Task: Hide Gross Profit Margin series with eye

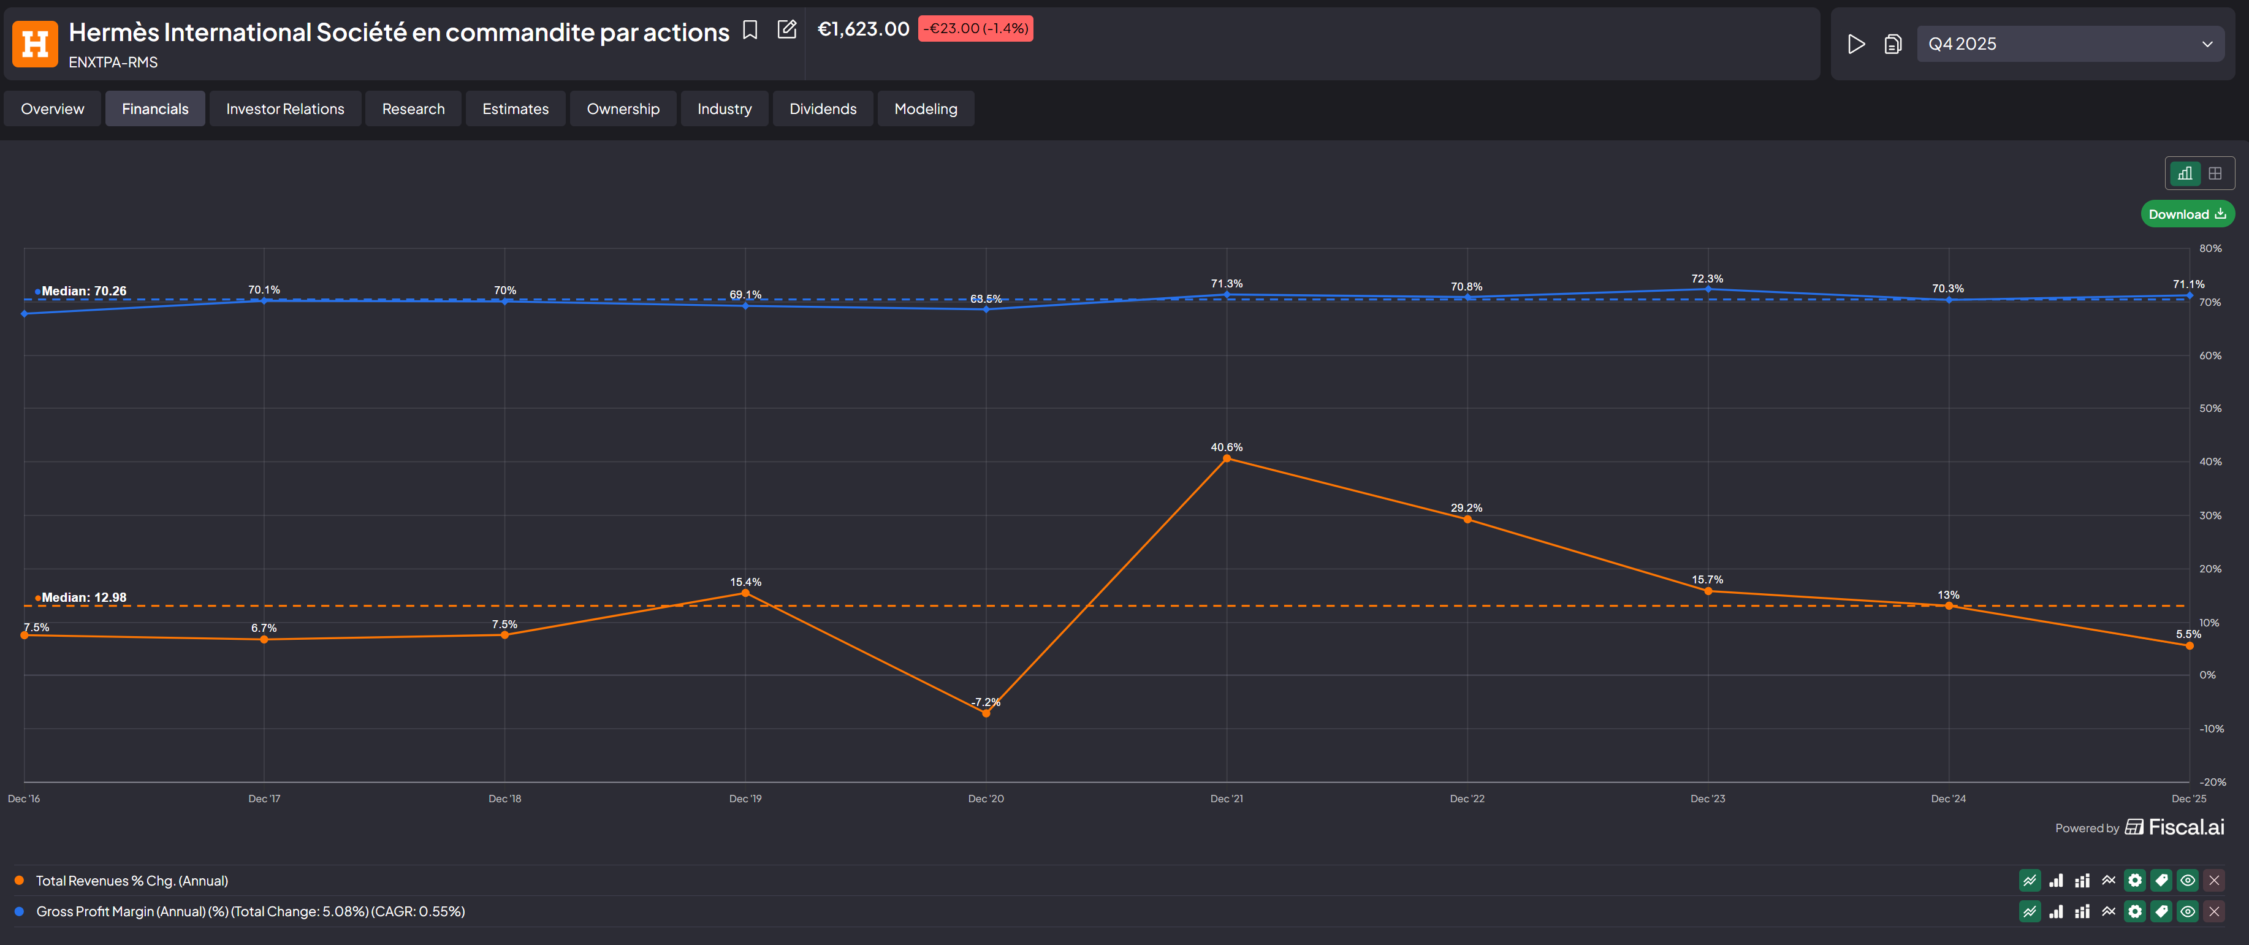Action: point(2187,912)
